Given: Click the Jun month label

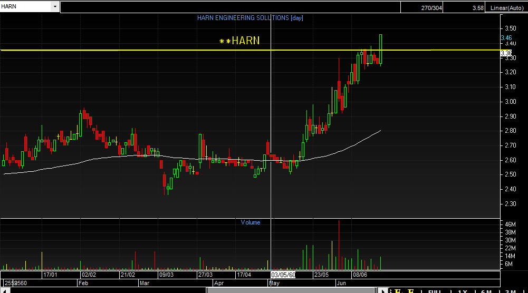Looking at the screenshot, I should (x=341, y=283).
